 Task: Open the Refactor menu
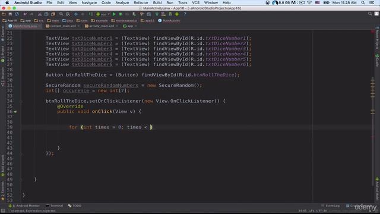141,2
